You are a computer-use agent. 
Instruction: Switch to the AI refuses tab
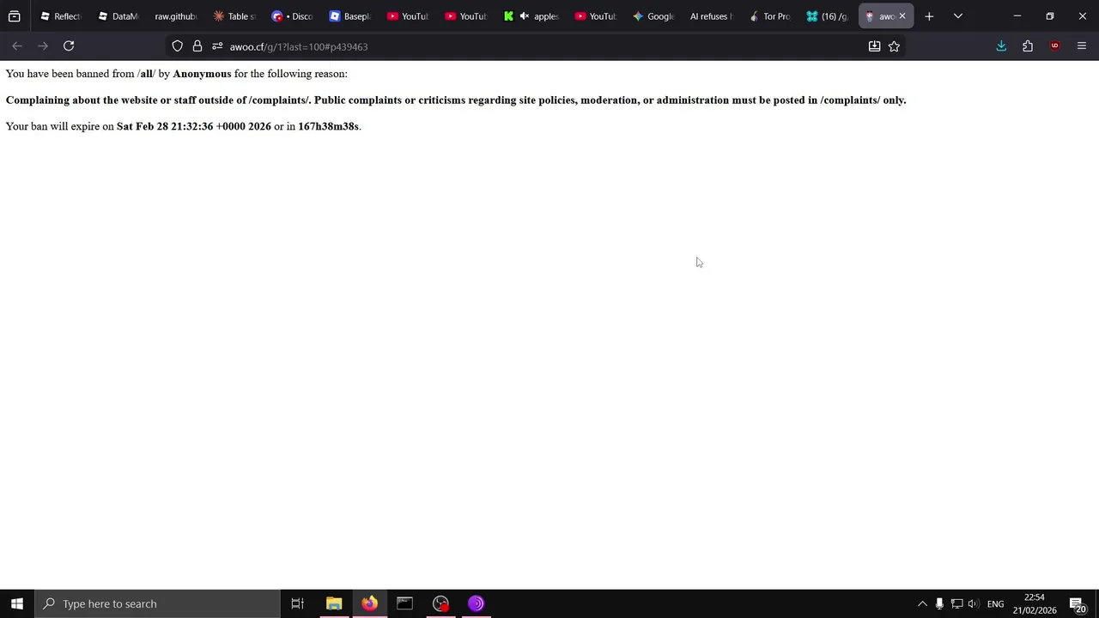coord(712,16)
